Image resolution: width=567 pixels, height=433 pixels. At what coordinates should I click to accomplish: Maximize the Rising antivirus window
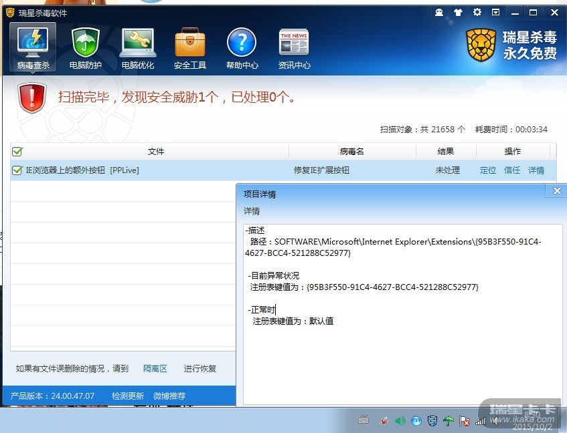pyautogui.click(x=533, y=13)
